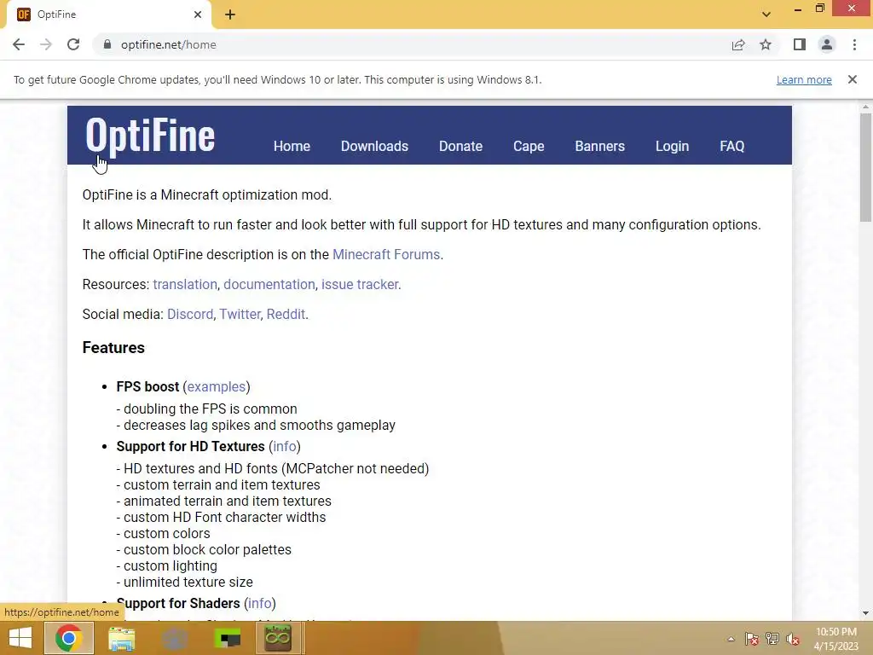Open the Chrome profile avatar
Screen dimensions: 873x655
tap(827, 44)
